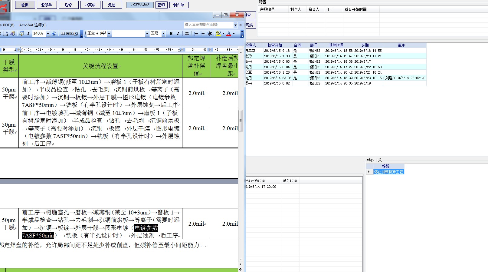Click the decrease indent icon
This screenshot has width=488, height=272.
(x=210, y=34)
